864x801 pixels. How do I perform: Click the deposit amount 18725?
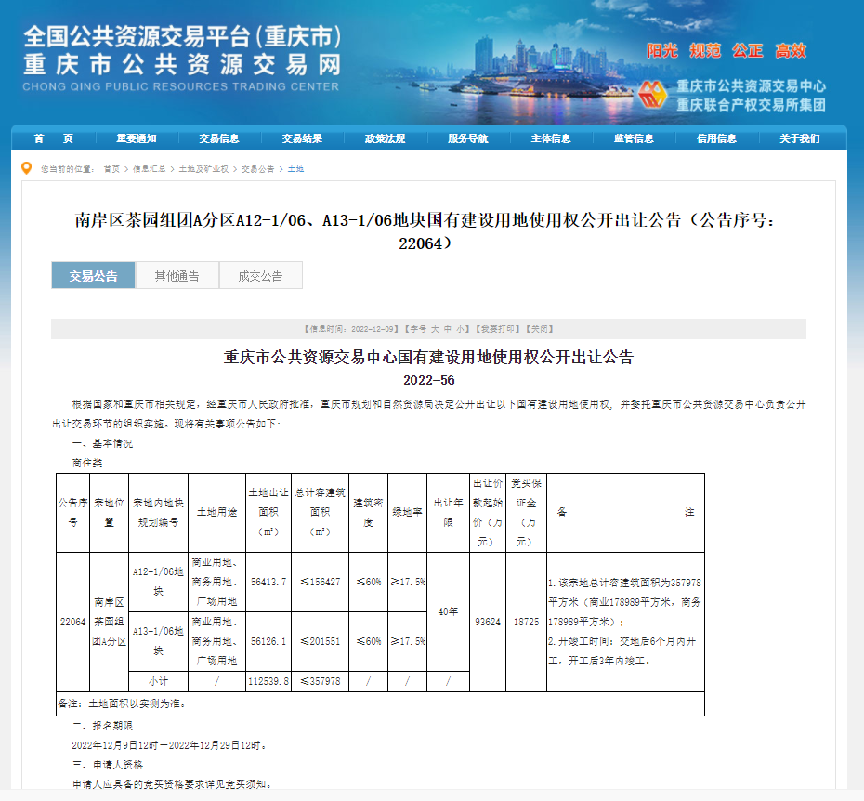tap(526, 622)
